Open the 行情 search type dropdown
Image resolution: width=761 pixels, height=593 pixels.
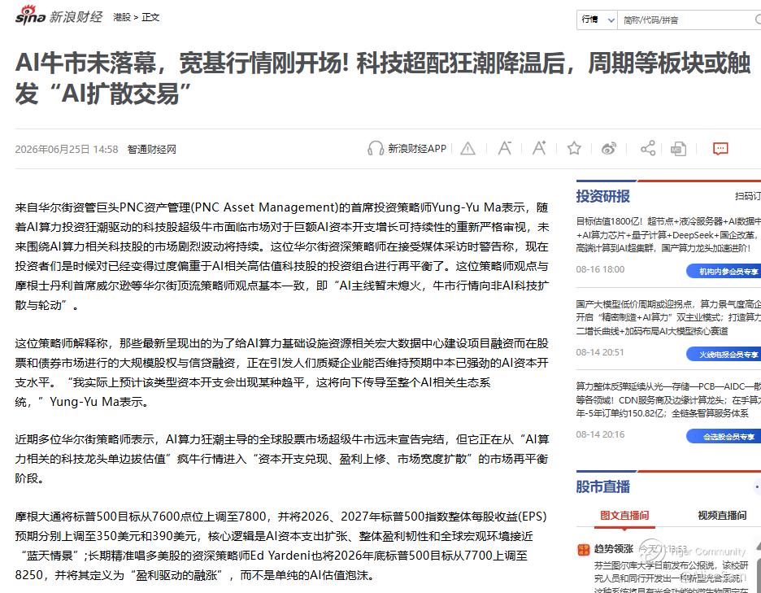coord(598,20)
